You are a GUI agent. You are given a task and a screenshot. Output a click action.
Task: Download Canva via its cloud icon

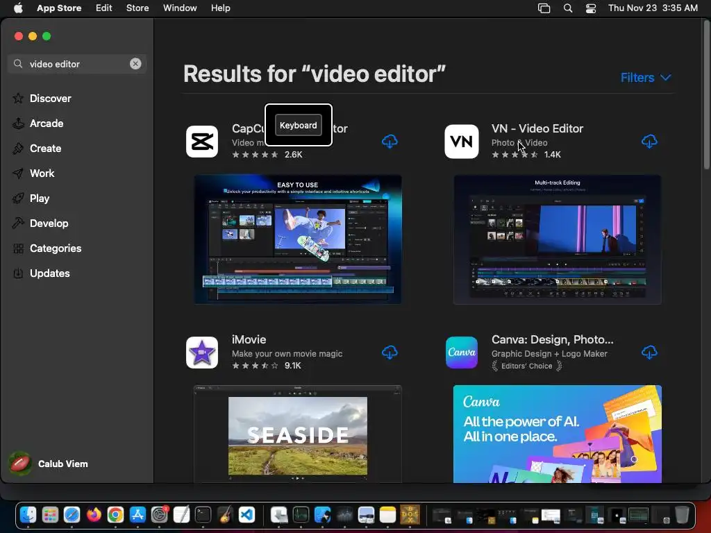(x=649, y=352)
